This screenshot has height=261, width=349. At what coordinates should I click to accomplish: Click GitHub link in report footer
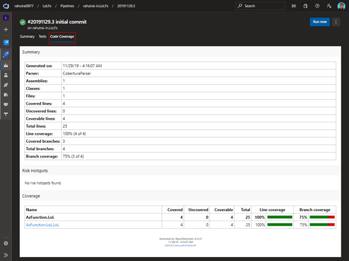169,245
